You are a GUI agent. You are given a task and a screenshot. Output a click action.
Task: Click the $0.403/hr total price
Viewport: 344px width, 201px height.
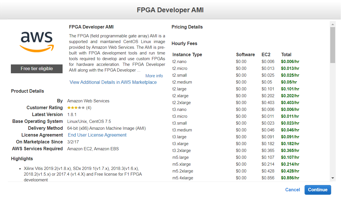(x=290, y=103)
